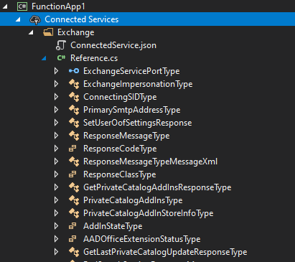Click the Exchange folder icon
This screenshot has height=262, width=295.
pyautogui.click(x=48, y=32)
